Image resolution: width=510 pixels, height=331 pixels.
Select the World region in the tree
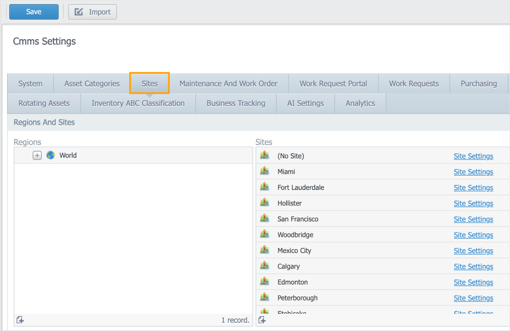[68, 155]
